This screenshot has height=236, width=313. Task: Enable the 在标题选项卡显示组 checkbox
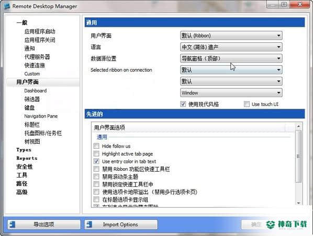96,199
